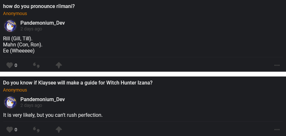Open the question about Klaysee's Witch Hunter Izana guide
Viewport: 286px width, 136px height.
click(78, 83)
